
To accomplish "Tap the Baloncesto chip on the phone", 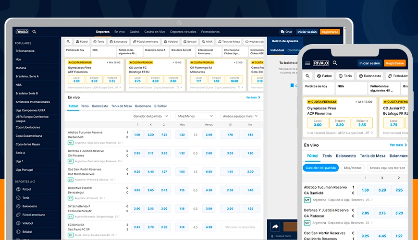I will tap(370, 76).
